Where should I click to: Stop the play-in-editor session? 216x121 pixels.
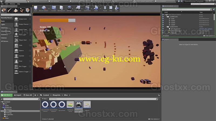pyautogui.click(x=111, y=9)
